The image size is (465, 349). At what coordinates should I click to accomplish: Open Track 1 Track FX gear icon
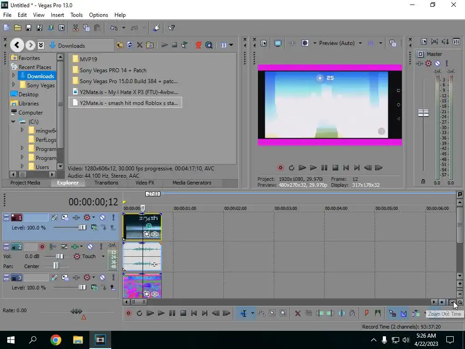pyautogui.click(x=87, y=218)
